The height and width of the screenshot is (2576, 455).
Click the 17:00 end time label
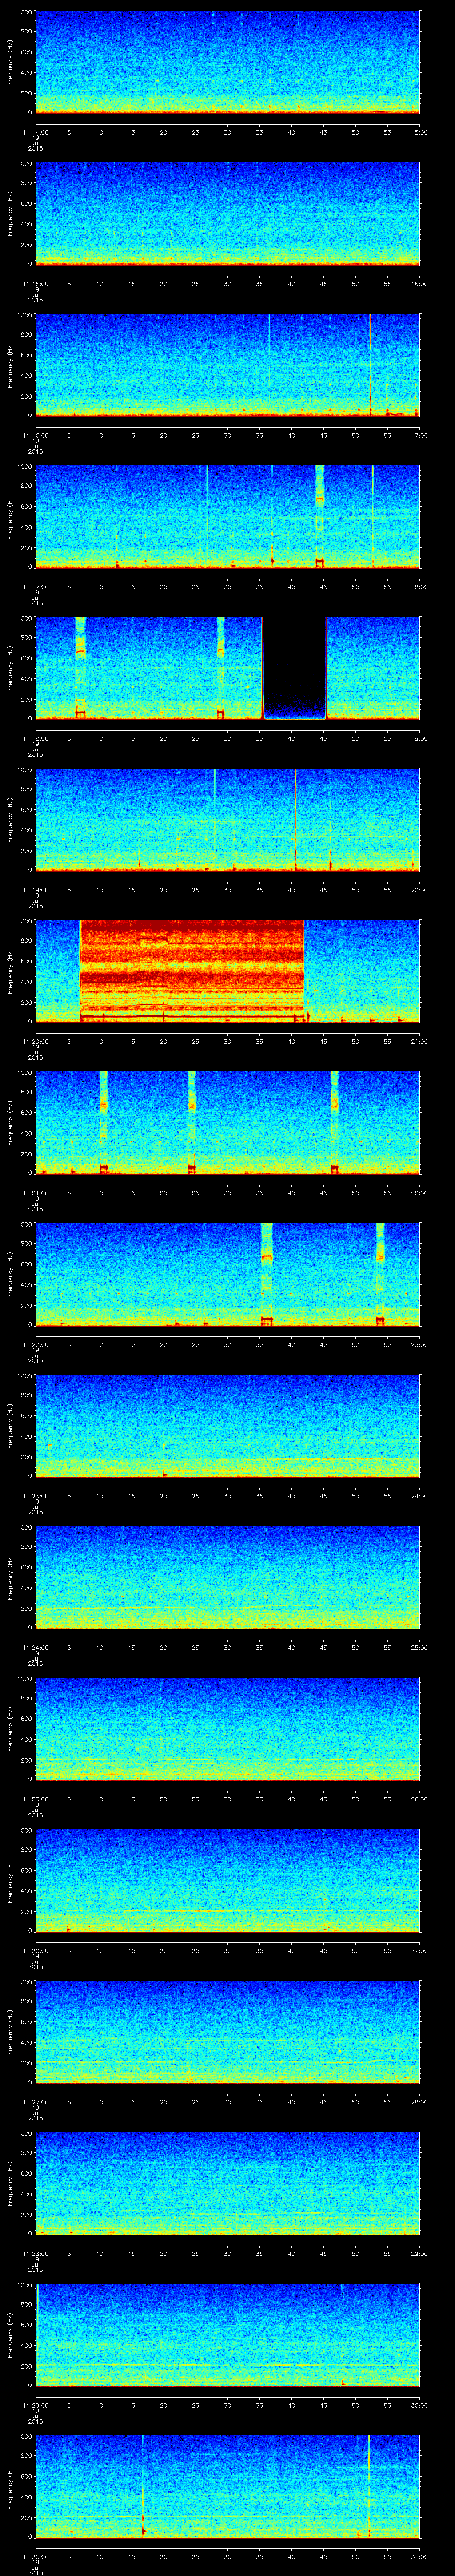[x=419, y=435]
